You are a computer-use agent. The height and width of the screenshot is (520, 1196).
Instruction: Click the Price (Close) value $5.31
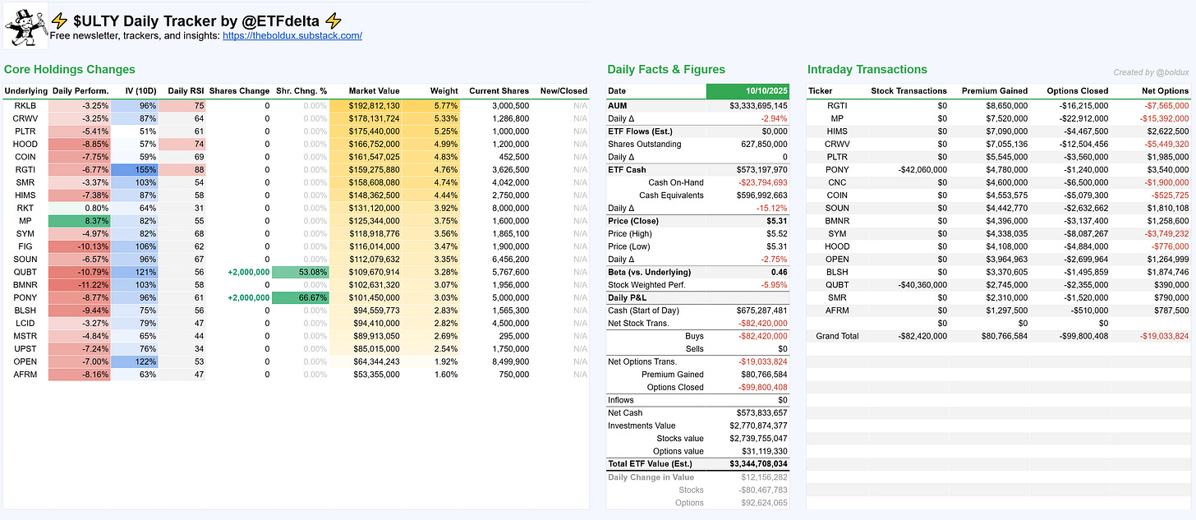pos(776,221)
